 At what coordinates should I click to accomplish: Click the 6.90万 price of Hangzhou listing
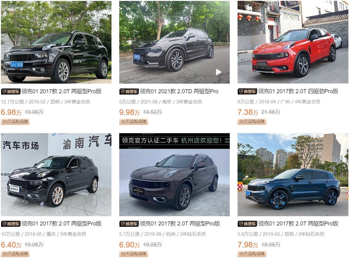coord(129,245)
